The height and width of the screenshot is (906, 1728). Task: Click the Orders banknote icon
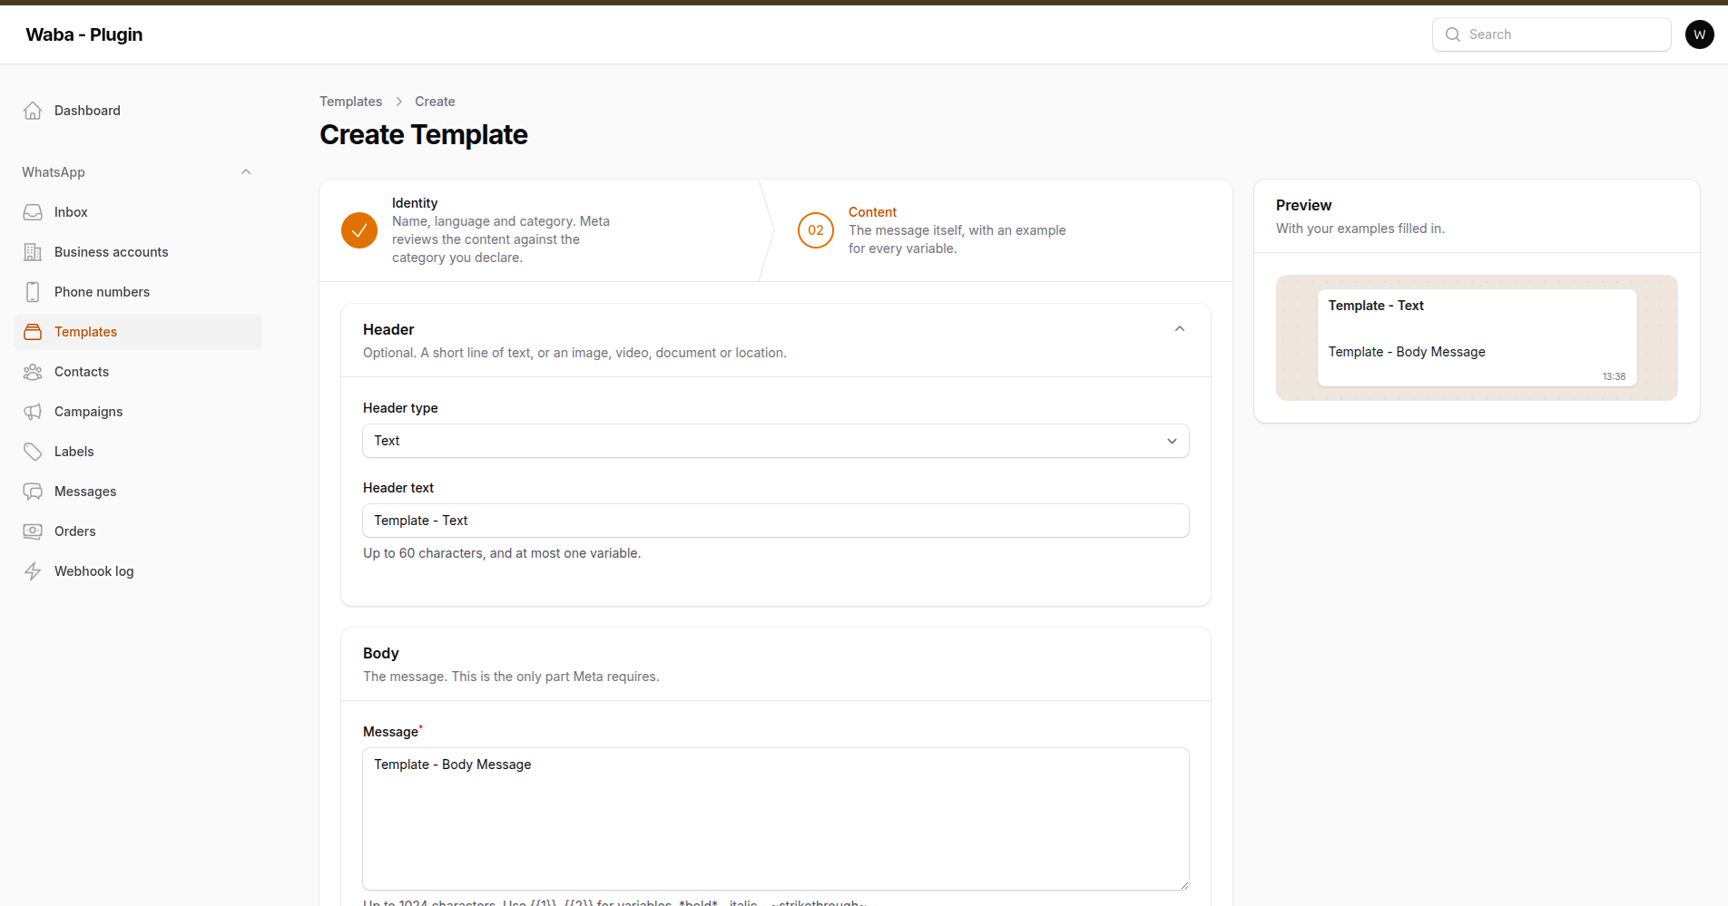33,531
